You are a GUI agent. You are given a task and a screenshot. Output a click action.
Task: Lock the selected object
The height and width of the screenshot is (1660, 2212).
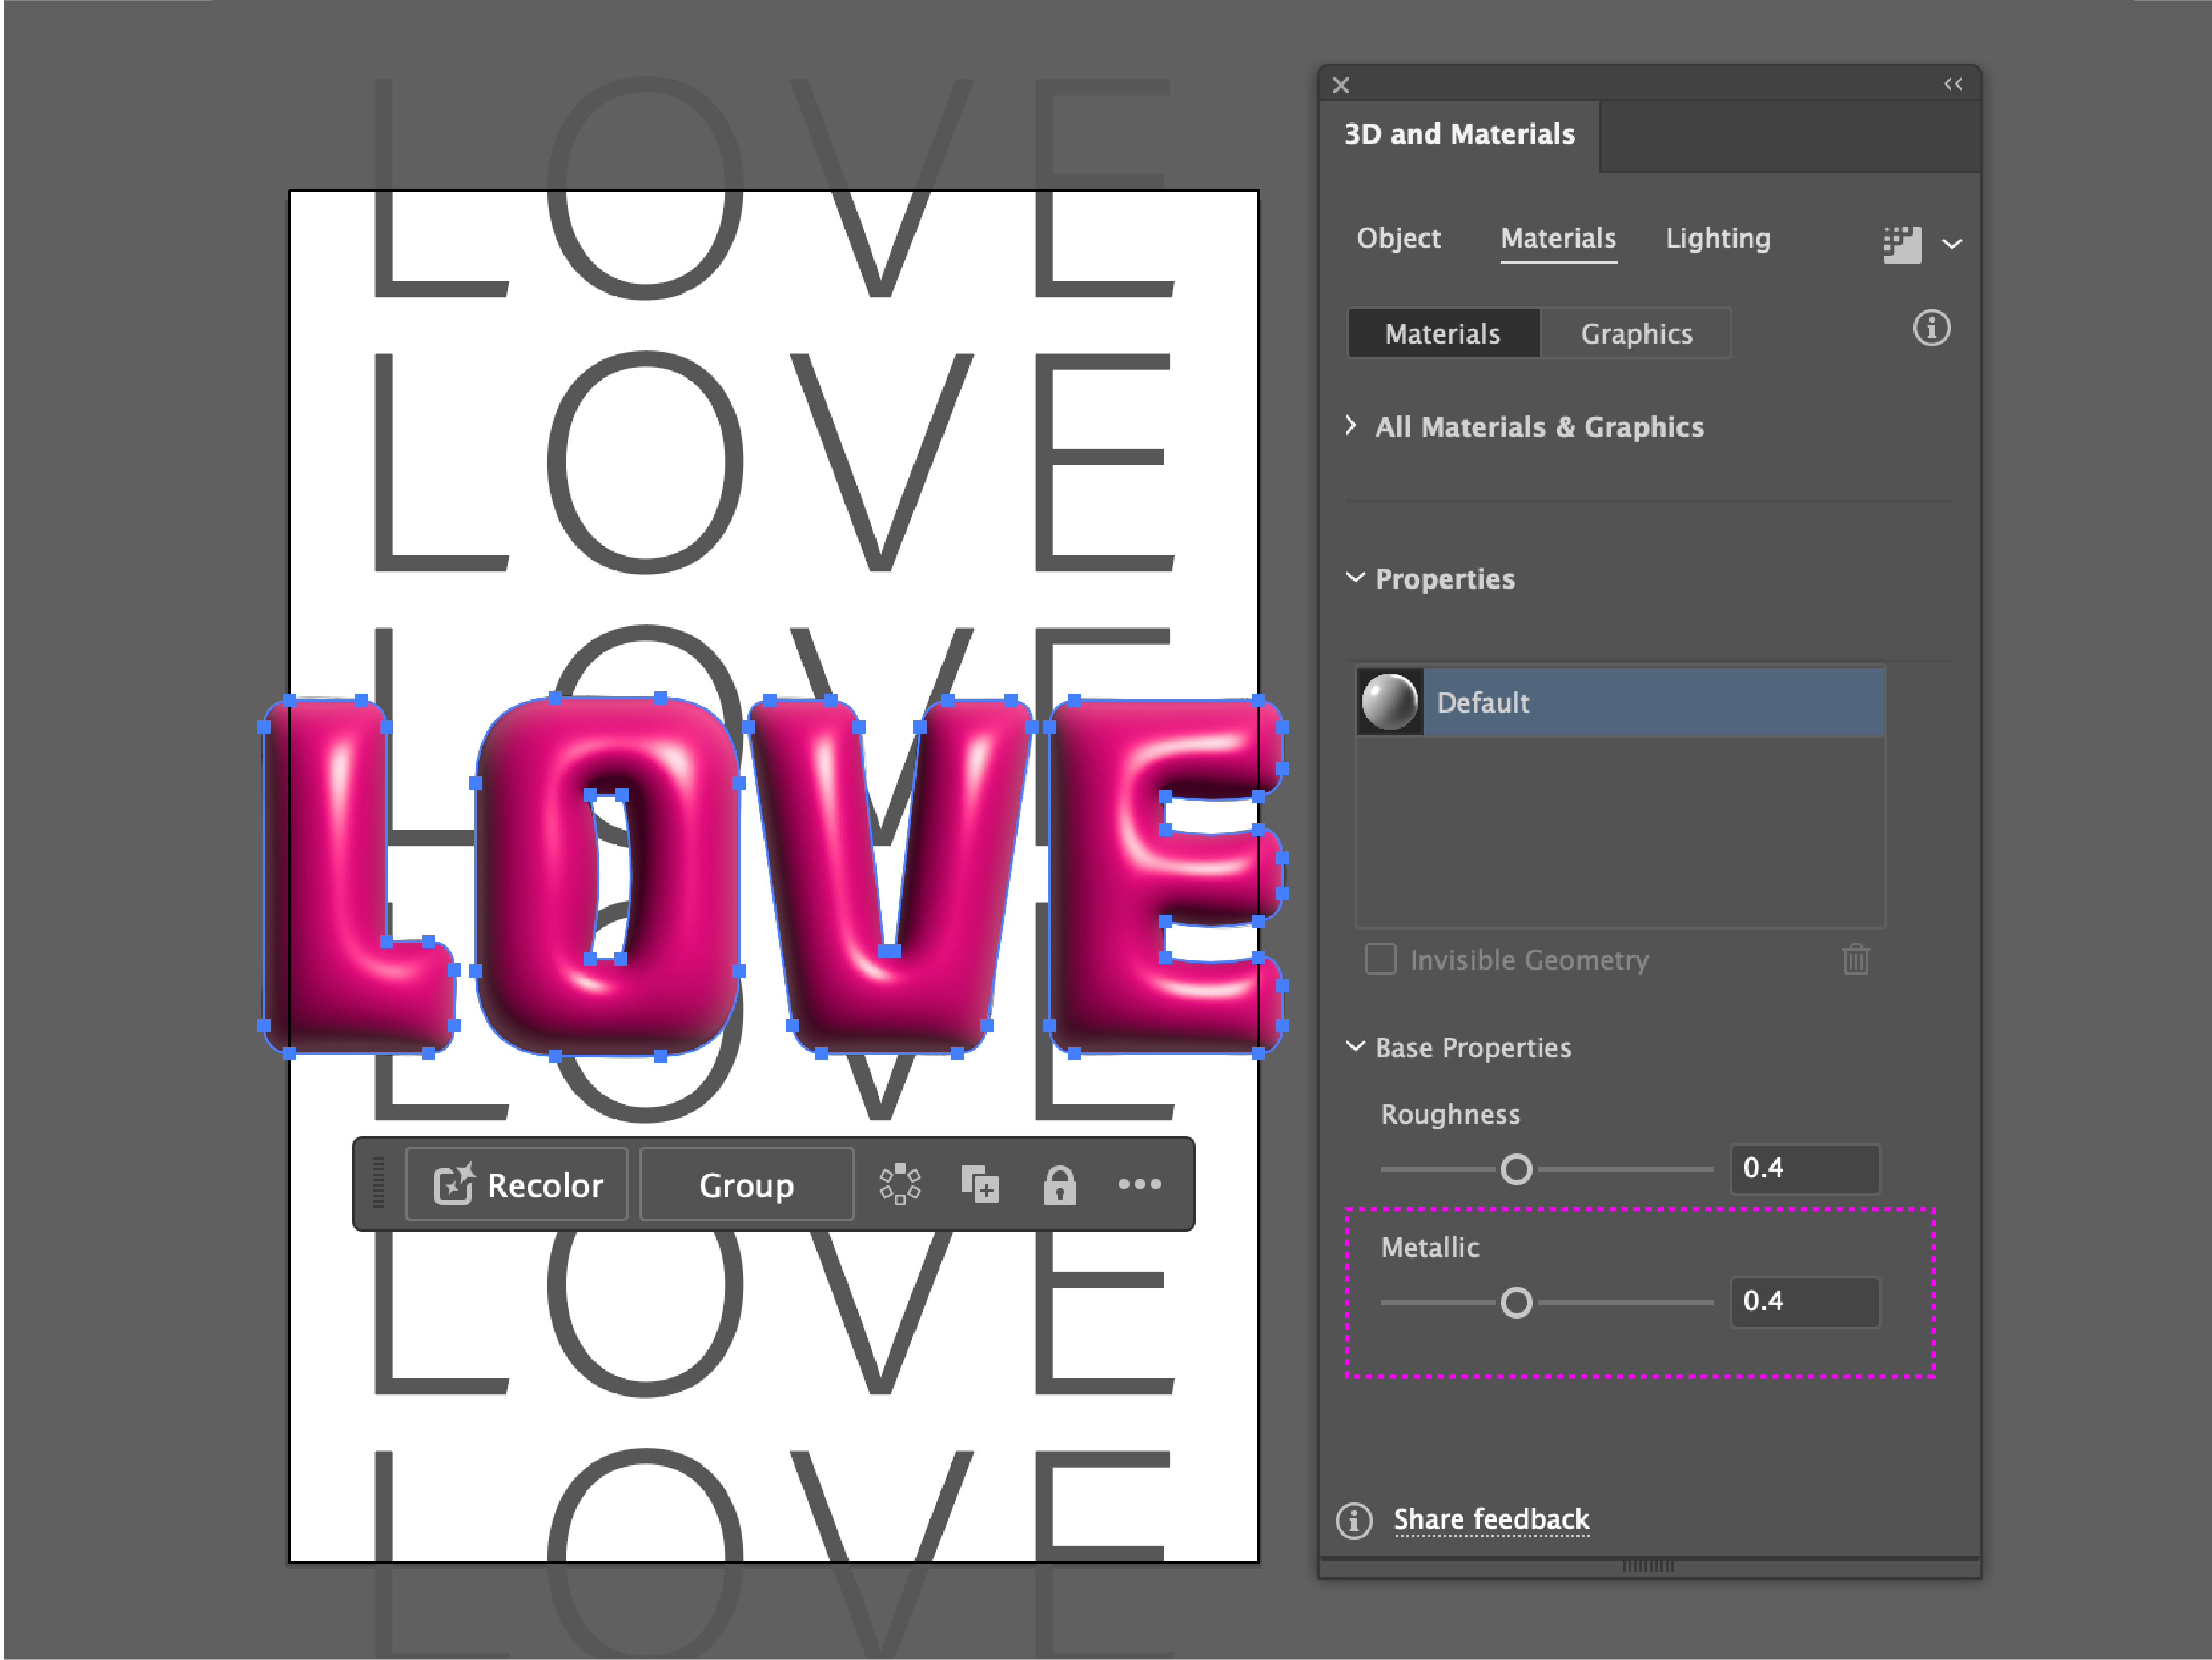1059,1184
